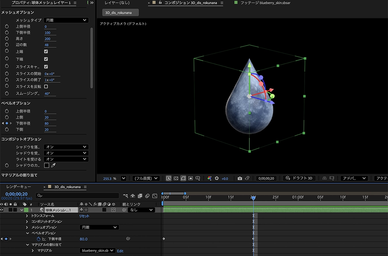Click stopwatch icon beside 高さ property
The height and width of the screenshot is (256, 388).
(6, 39)
